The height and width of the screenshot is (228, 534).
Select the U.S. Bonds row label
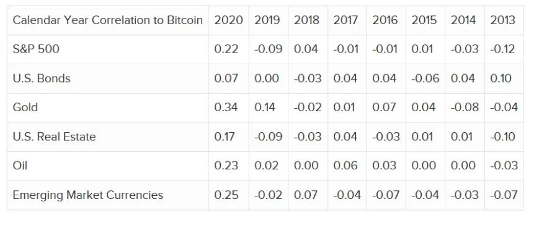pos(42,78)
